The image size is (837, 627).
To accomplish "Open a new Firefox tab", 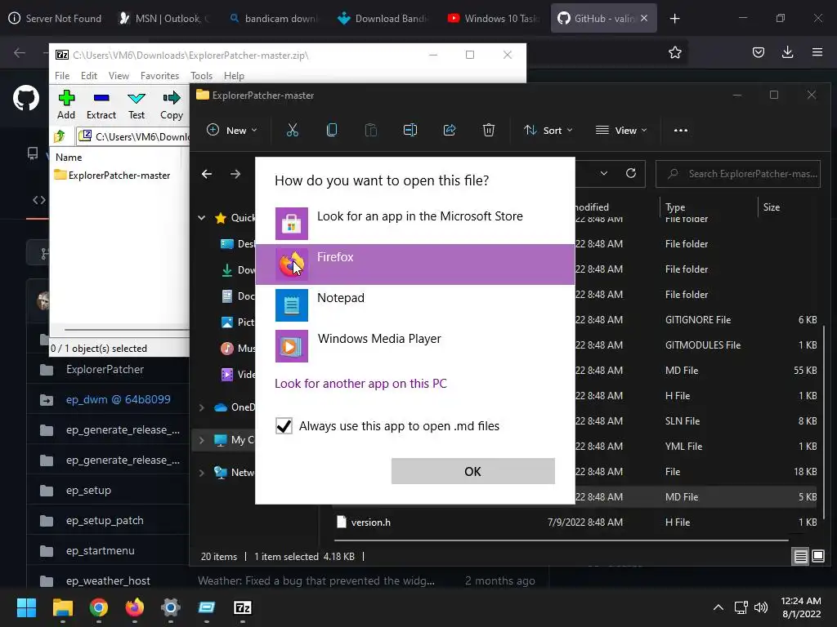I will click(x=674, y=19).
